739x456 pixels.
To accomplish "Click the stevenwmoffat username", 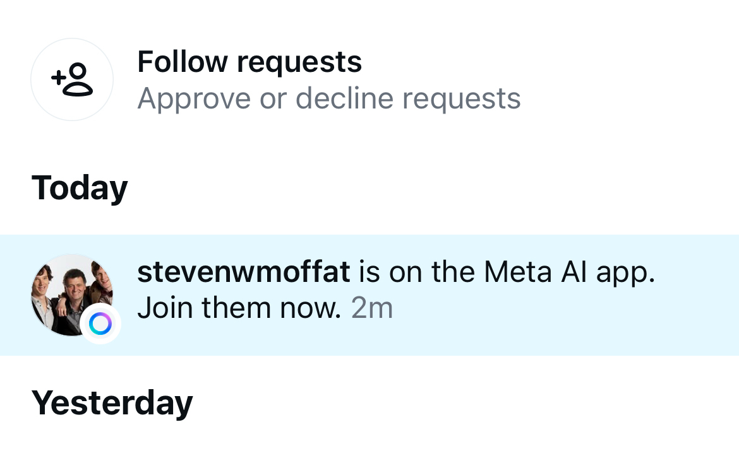I will click(243, 272).
